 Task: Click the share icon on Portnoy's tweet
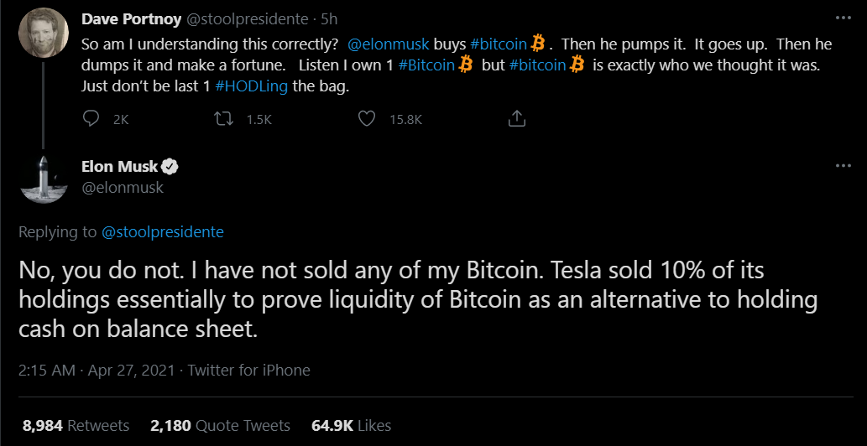(517, 120)
